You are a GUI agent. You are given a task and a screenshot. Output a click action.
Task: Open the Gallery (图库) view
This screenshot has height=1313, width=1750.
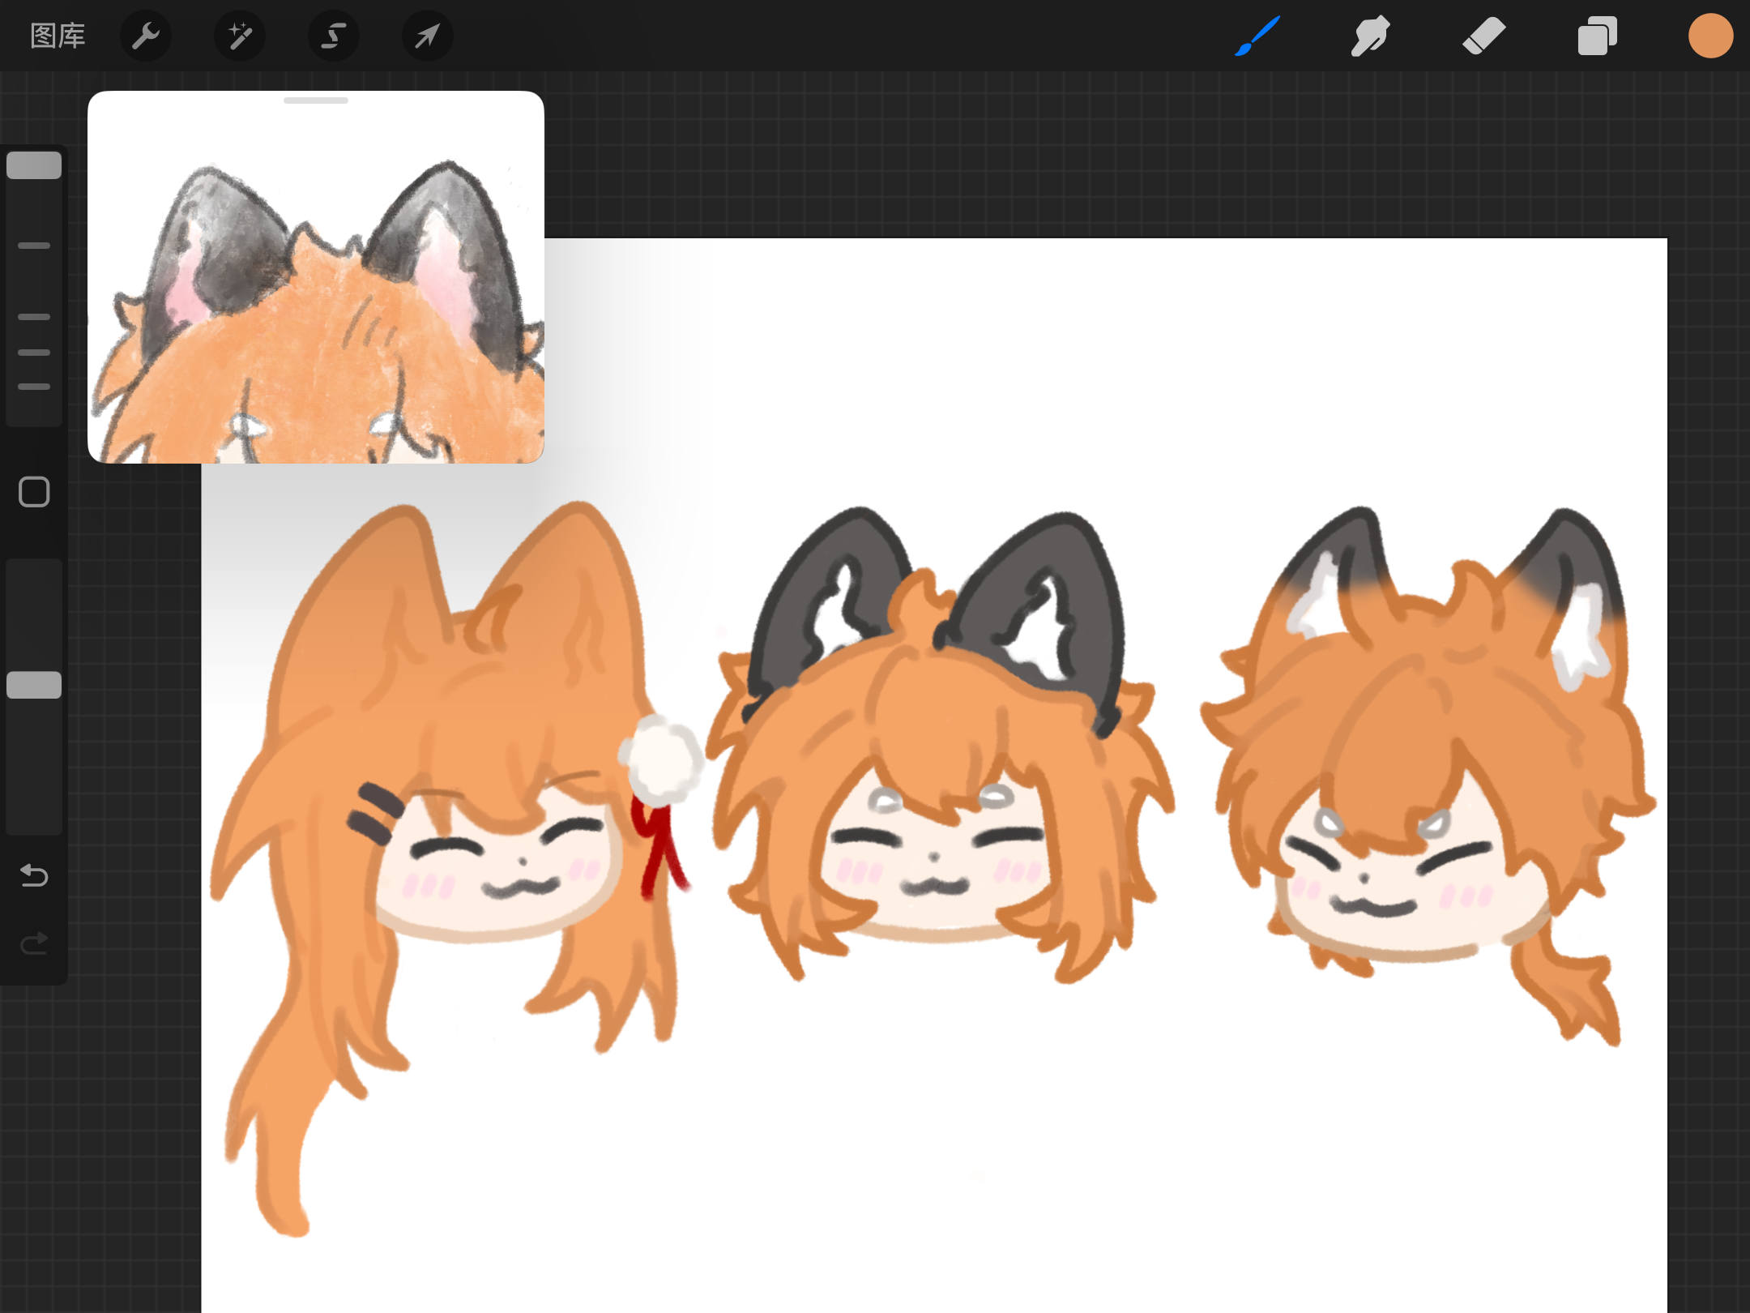pos(57,36)
